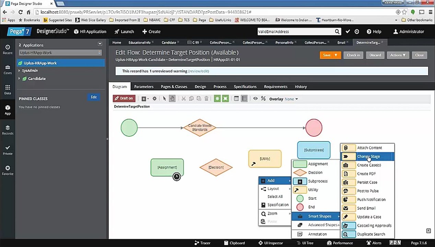The width and height of the screenshot is (435, 247).
Task: Click the percent icon in toolbar
Action: point(263,99)
